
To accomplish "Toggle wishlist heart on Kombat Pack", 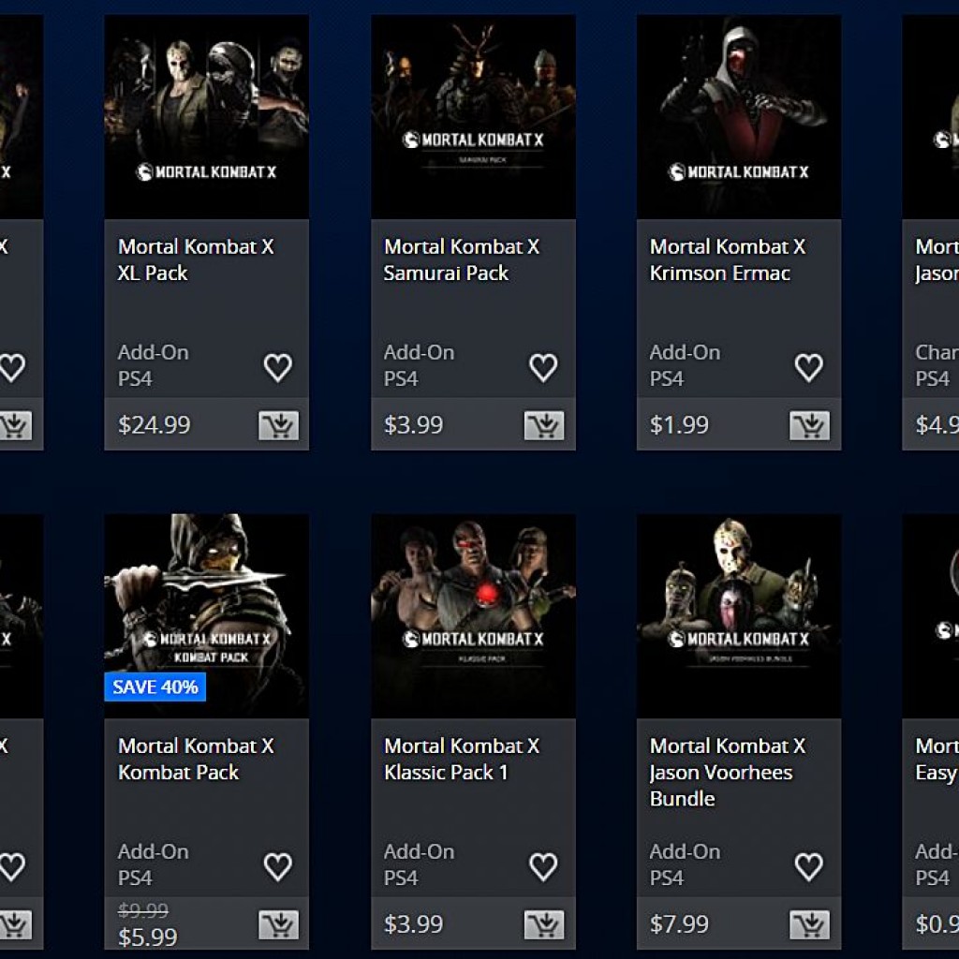I will tap(278, 866).
